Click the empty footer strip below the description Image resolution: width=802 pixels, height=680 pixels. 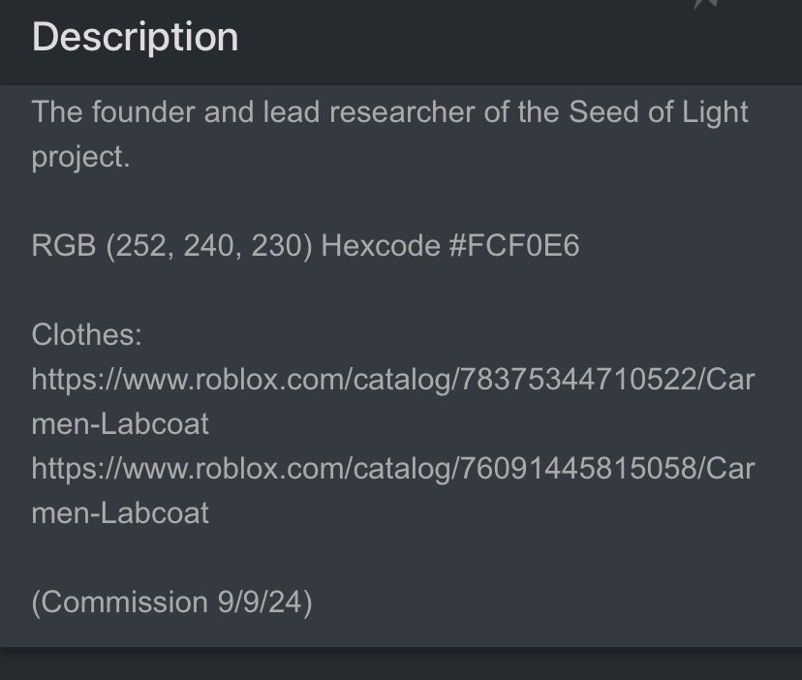pyautogui.click(x=401, y=665)
